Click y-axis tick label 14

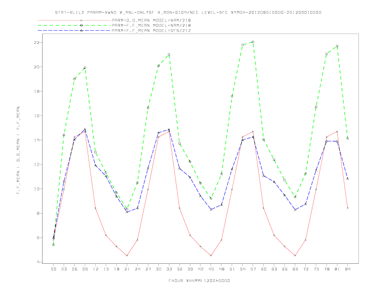point(36,140)
